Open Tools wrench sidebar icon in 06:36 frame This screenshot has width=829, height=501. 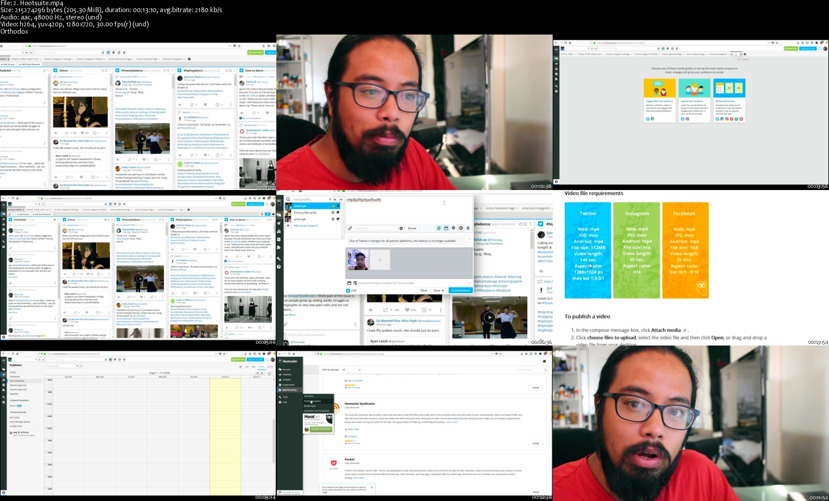pyautogui.click(x=279, y=258)
